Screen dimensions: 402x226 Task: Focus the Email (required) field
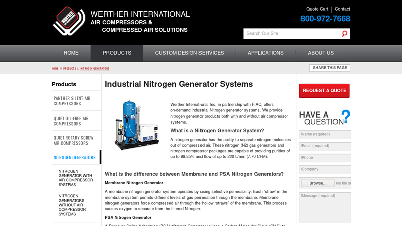(325, 146)
